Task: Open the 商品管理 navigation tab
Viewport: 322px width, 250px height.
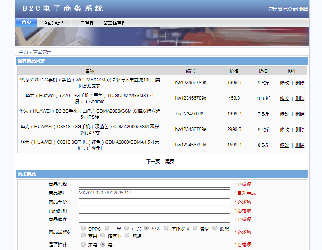Action: (x=53, y=23)
